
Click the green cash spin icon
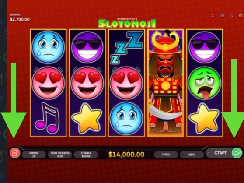point(237,153)
